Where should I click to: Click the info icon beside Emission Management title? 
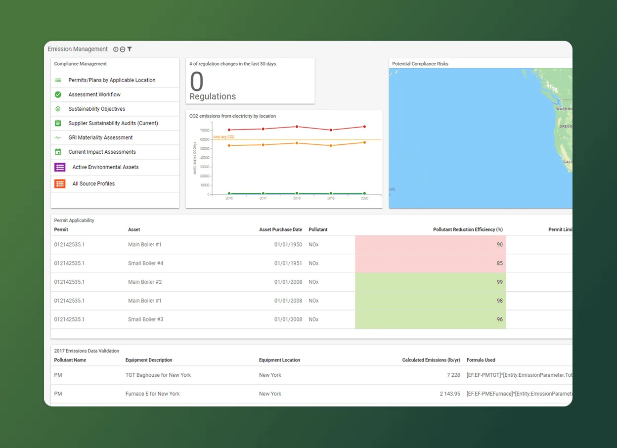pos(115,49)
